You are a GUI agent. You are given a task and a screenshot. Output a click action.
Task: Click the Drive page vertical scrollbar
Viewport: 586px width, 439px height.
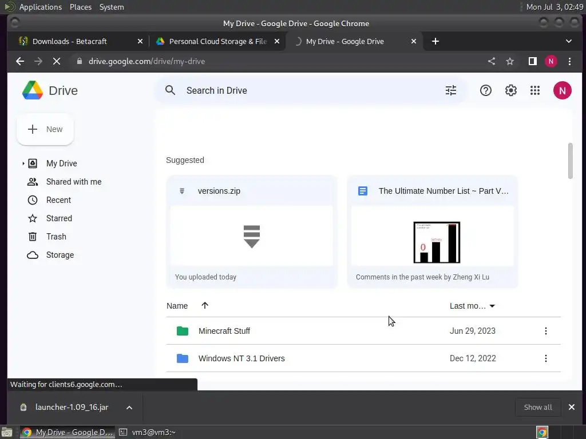(571, 161)
